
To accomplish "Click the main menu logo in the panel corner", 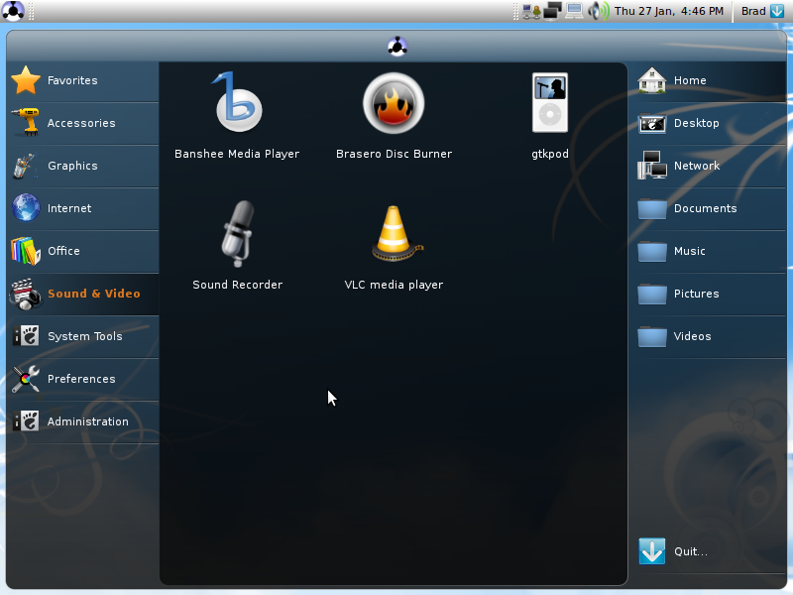I will pos(13,11).
